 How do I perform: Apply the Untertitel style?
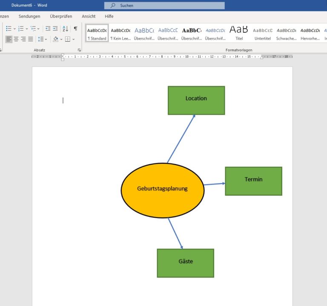pos(262,33)
